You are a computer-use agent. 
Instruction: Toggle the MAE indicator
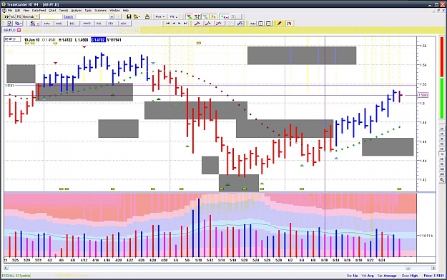pos(59,24)
